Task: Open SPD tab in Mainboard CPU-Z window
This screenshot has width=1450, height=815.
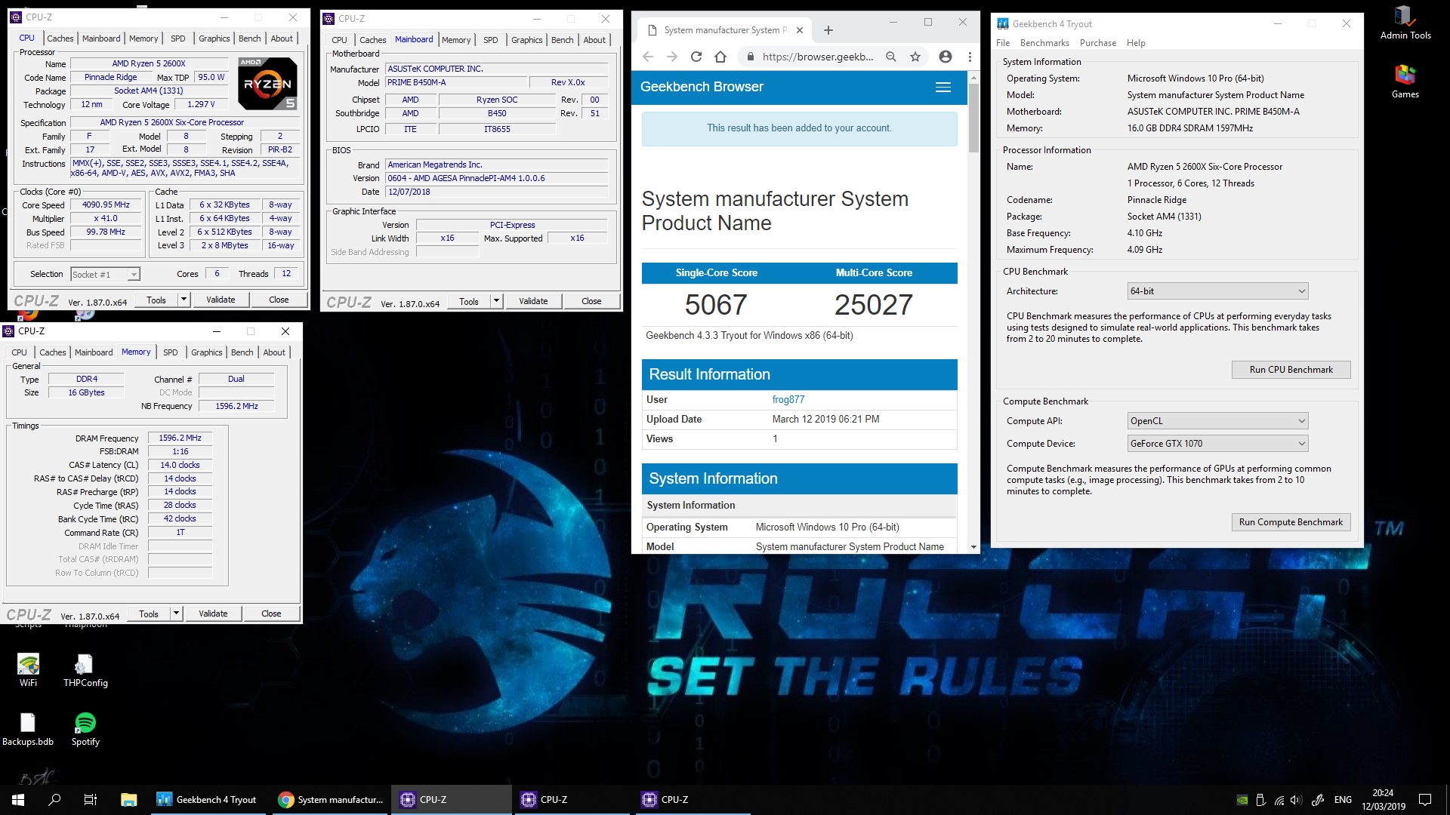Action: coord(491,40)
